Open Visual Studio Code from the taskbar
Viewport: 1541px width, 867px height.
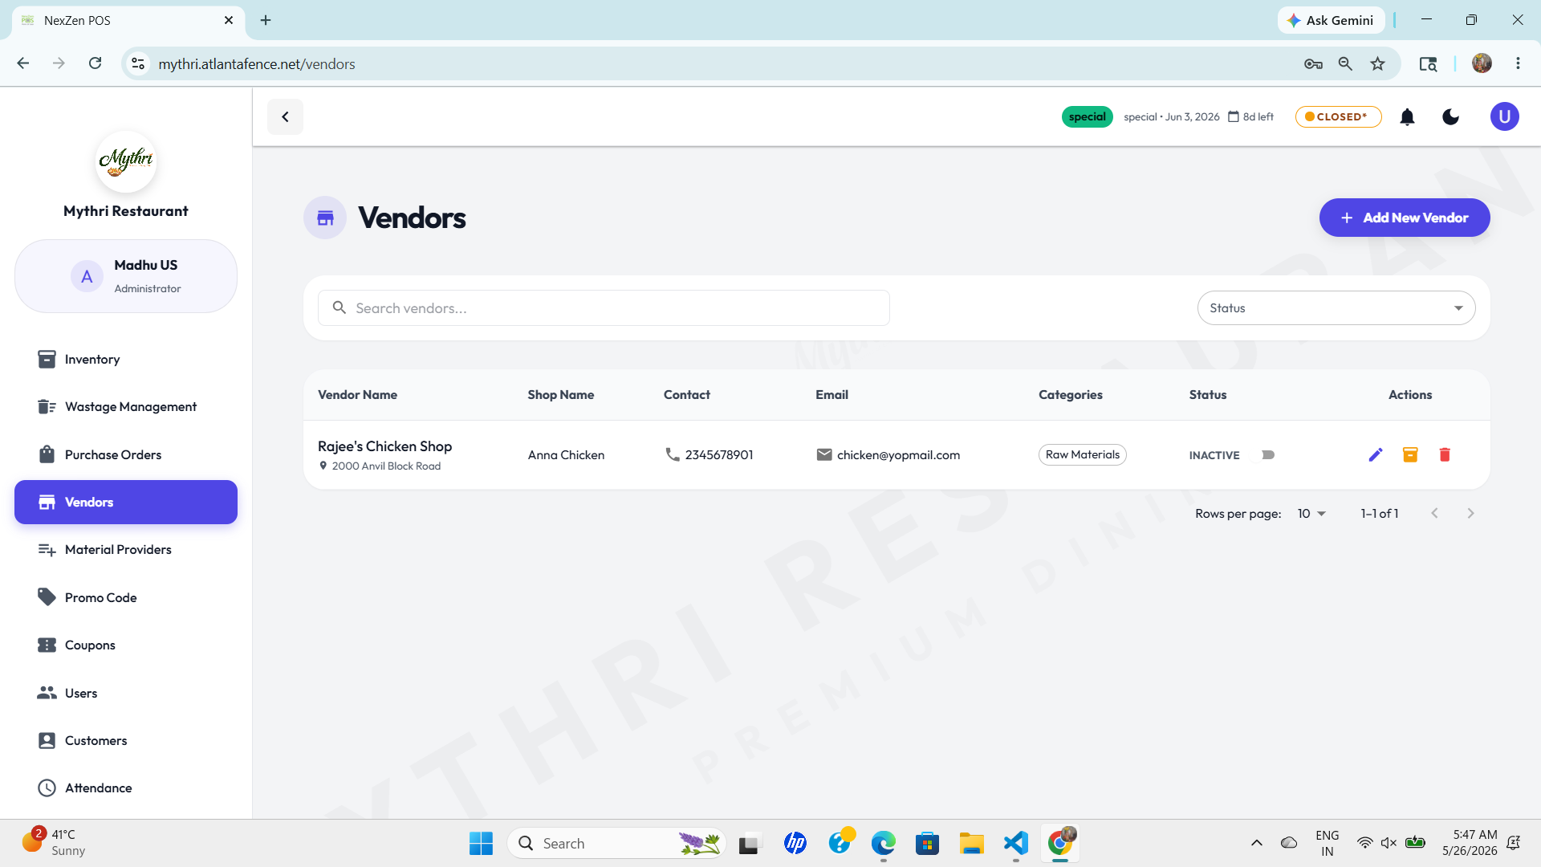[x=1015, y=843]
